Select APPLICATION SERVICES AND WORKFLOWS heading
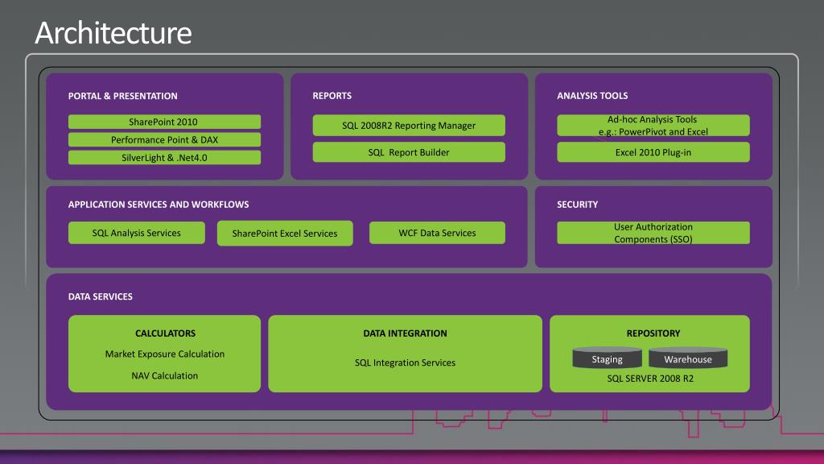The image size is (824, 464). (x=159, y=204)
